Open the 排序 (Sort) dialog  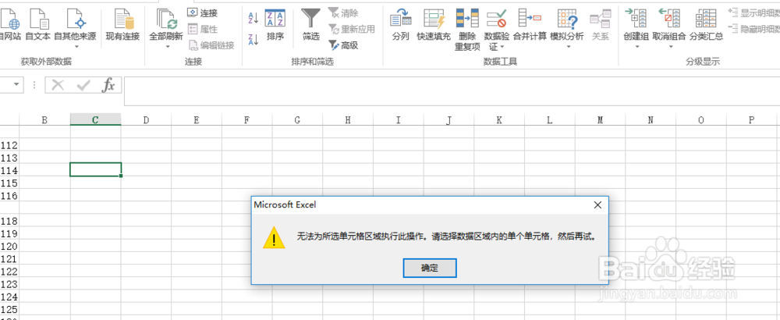[275, 24]
